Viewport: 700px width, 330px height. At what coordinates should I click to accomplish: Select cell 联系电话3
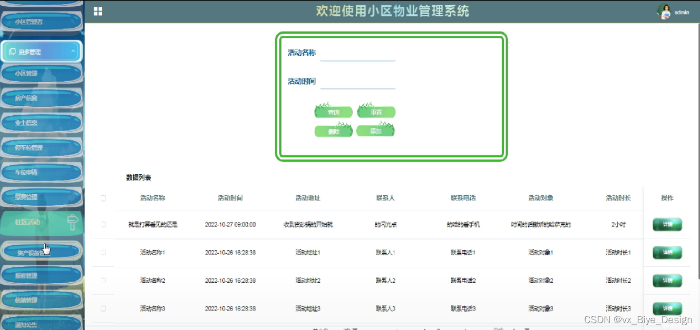(x=463, y=308)
